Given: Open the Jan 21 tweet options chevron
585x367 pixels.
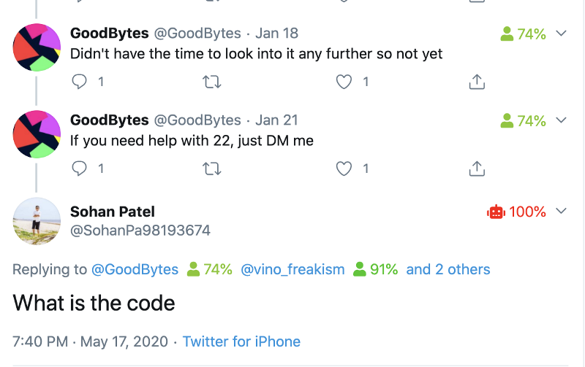Looking at the screenshot, I should pos(561,120).
